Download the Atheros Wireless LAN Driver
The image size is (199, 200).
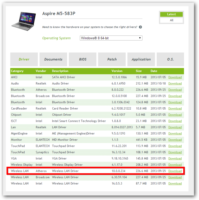(x=175, y=171)
